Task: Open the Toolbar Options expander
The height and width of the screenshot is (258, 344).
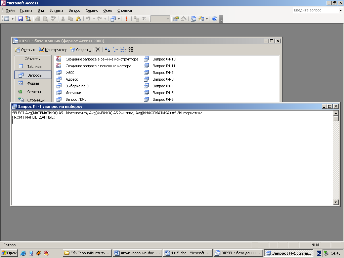Action: pyautogui.click(x=221, y=19)
